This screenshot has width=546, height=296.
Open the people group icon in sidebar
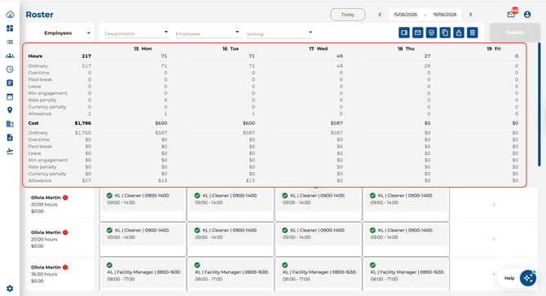(x=10, y=55)
